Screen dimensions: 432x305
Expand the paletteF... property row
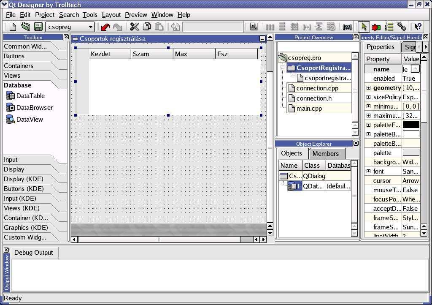pos(368,125)
